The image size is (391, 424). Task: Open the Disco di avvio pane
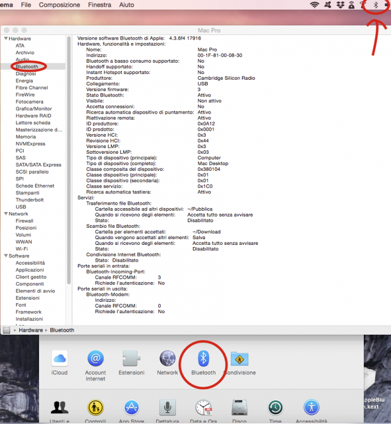click(x=239, y=408)
